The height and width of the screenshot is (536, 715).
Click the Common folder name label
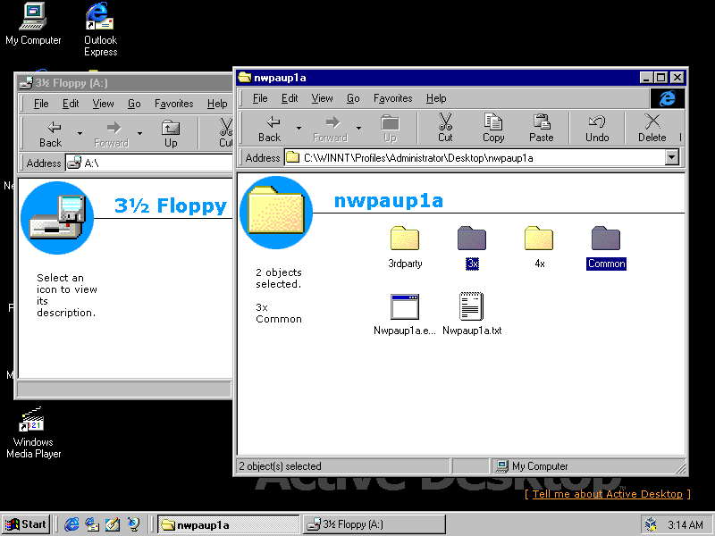[606, 264]
